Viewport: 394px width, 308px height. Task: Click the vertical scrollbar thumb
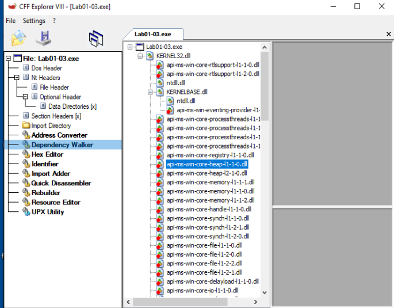click(x=265, y=86)
